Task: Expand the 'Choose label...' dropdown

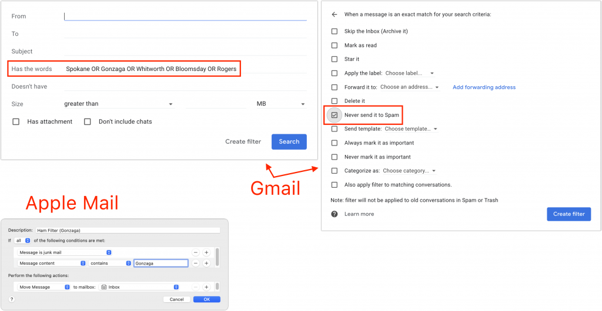Action: [409, 73]
